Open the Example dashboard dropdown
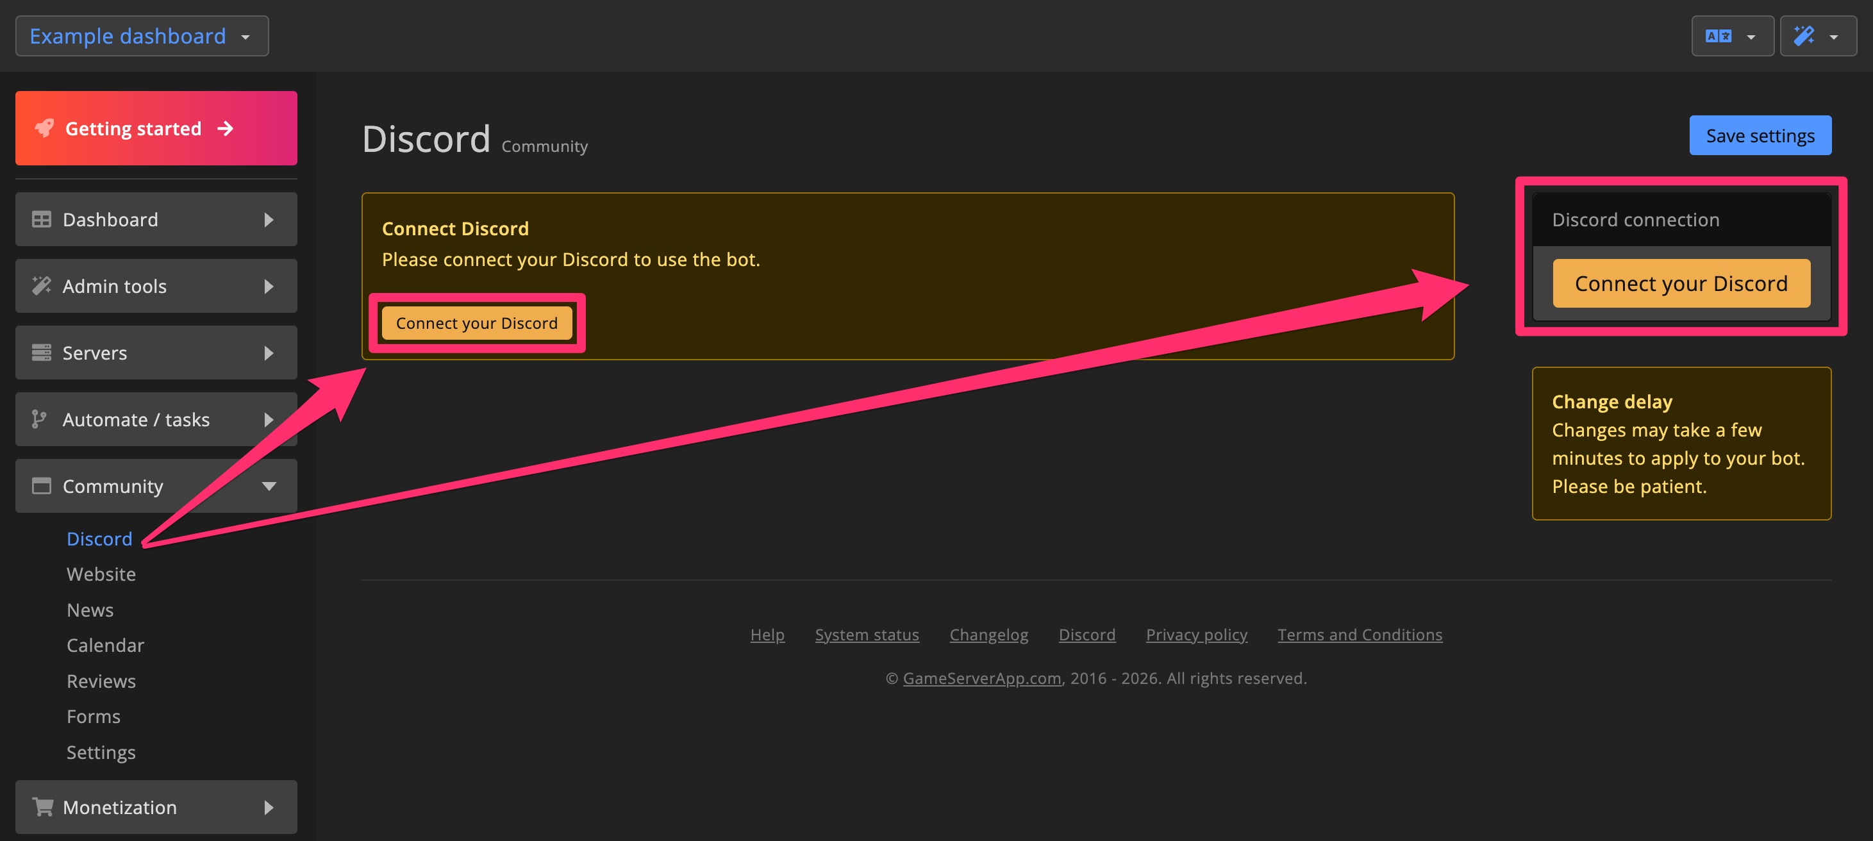The height and width of the screenshot is (841, 1873). [142, 36]
